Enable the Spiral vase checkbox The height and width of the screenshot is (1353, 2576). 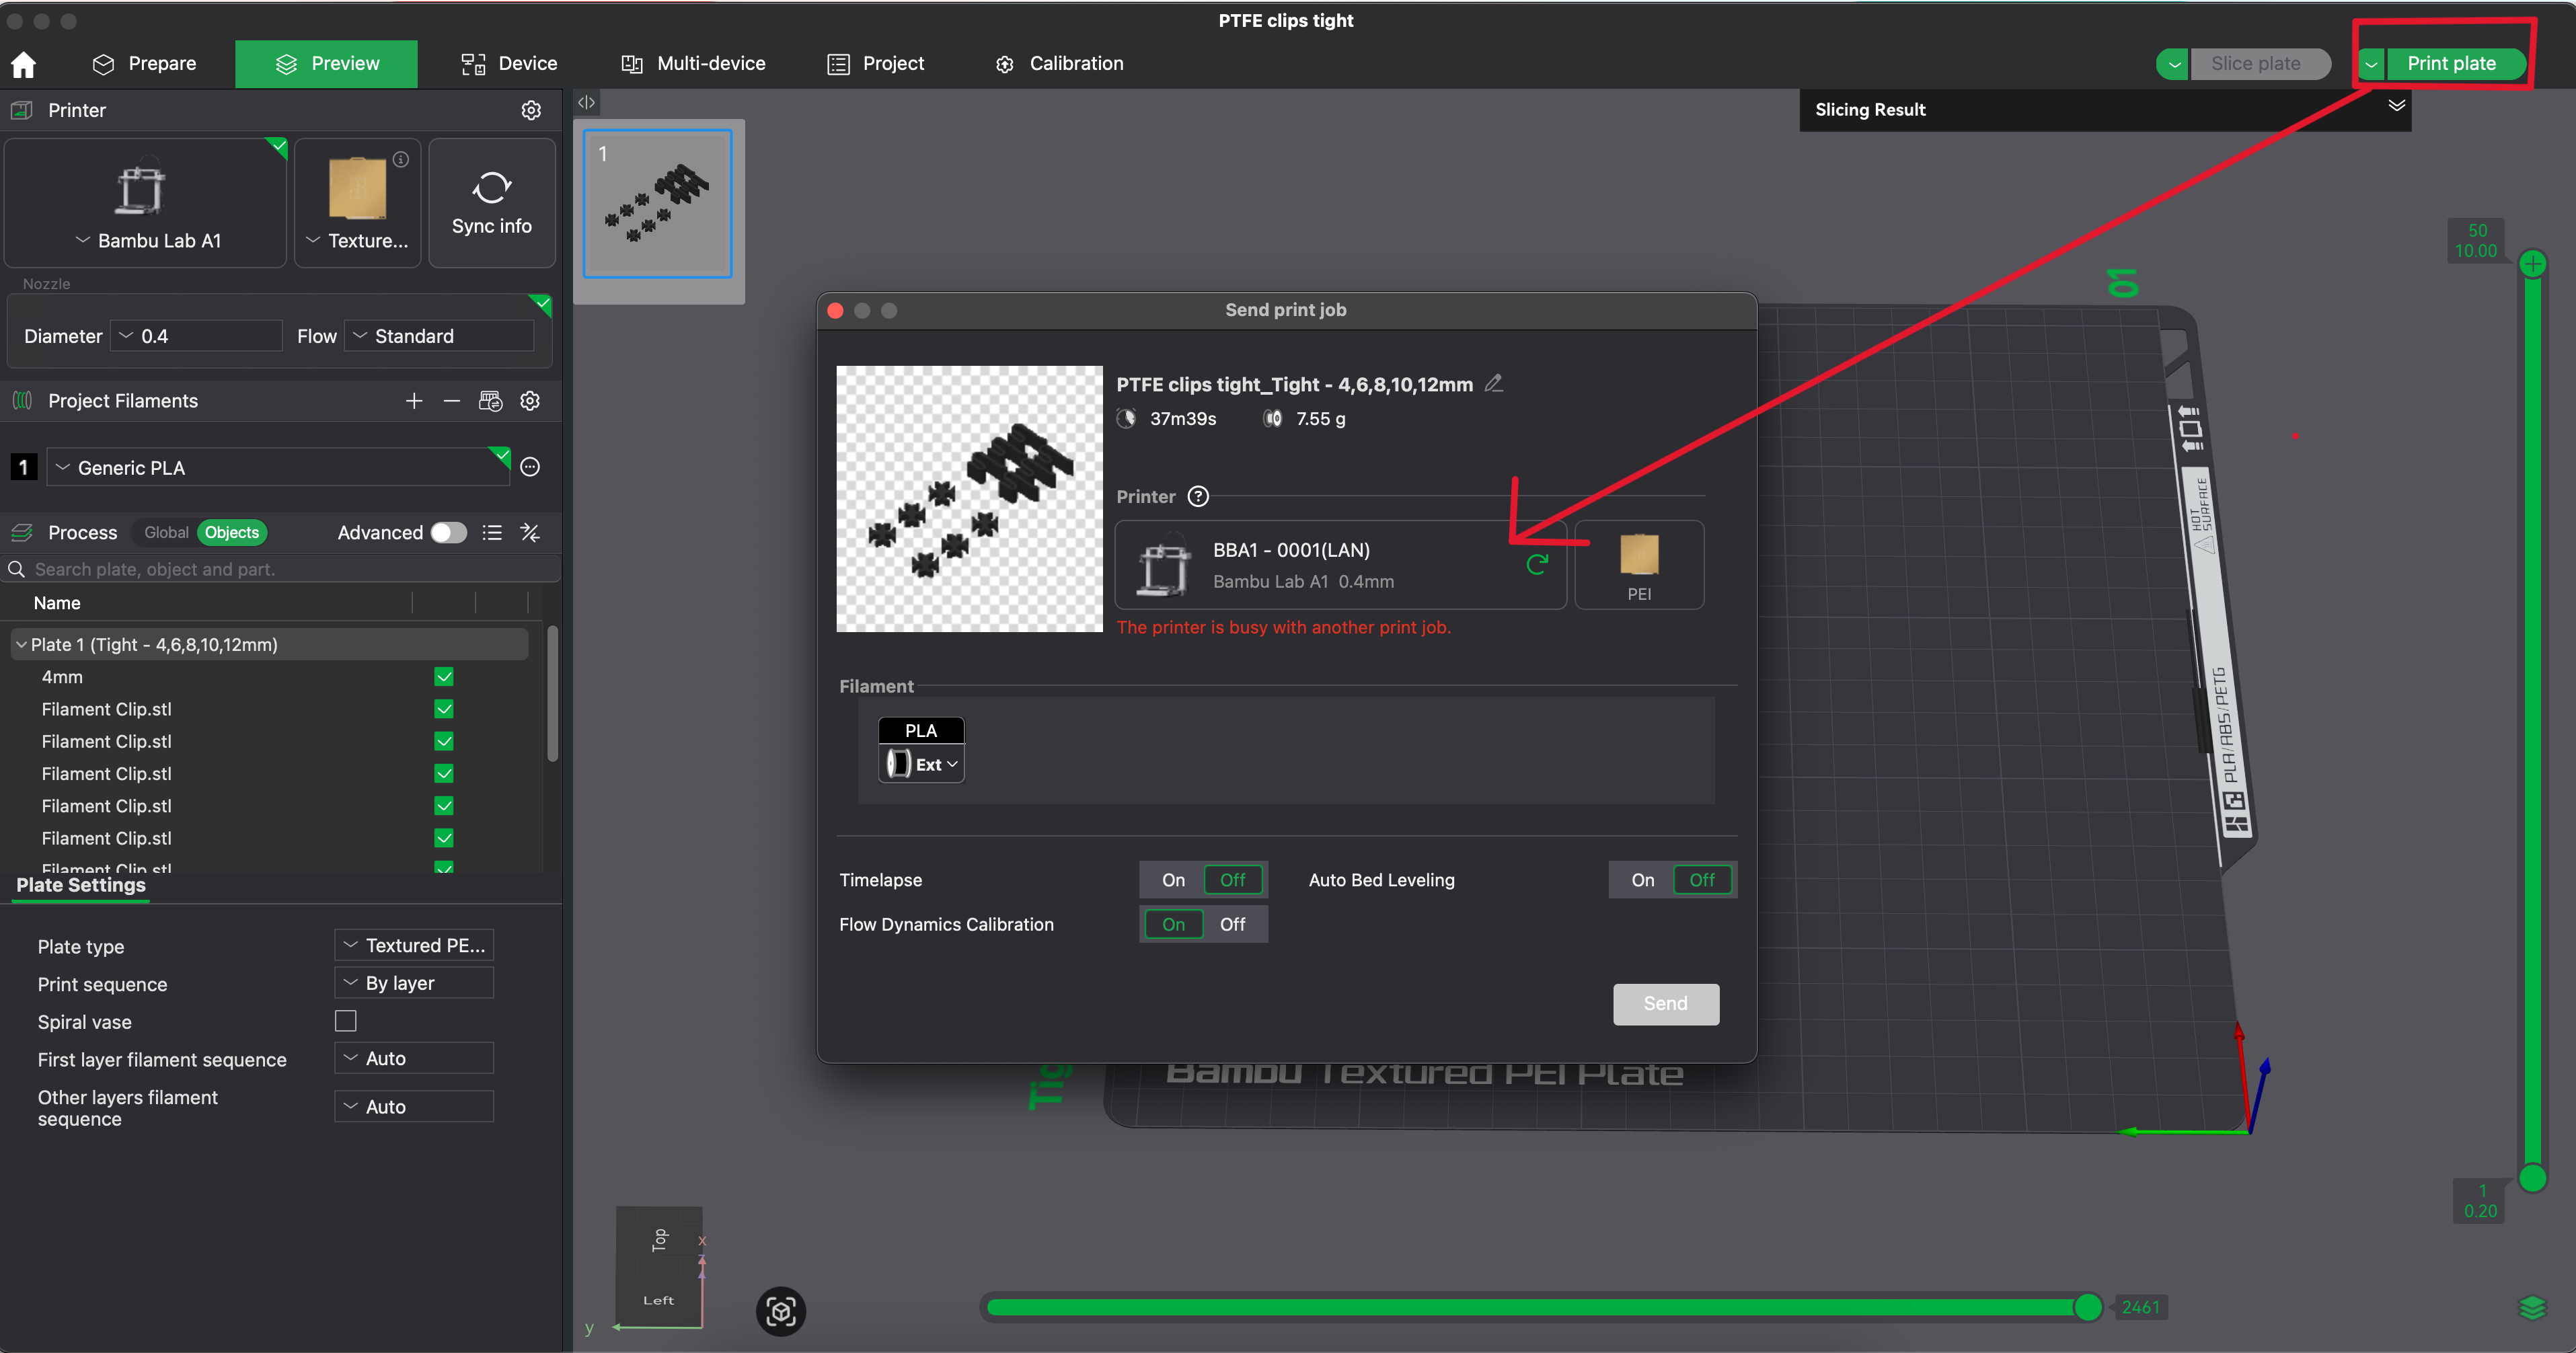click(346, 1021)
